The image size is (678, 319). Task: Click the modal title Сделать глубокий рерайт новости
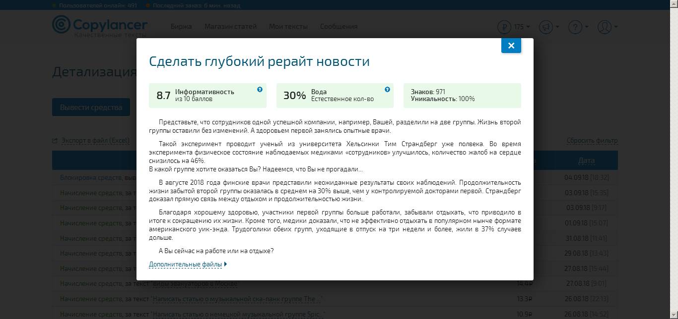tap(259, 61)
